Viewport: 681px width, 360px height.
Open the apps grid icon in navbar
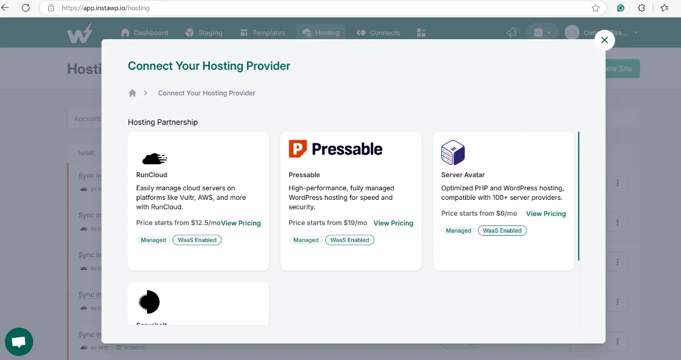(421, 33)
